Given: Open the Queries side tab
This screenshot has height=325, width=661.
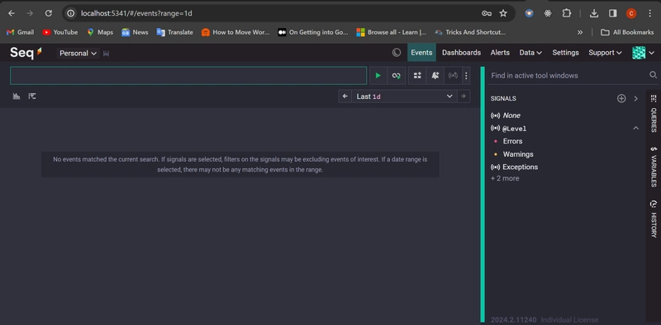Looking at the screenshot, I should [x=654, y=120].
